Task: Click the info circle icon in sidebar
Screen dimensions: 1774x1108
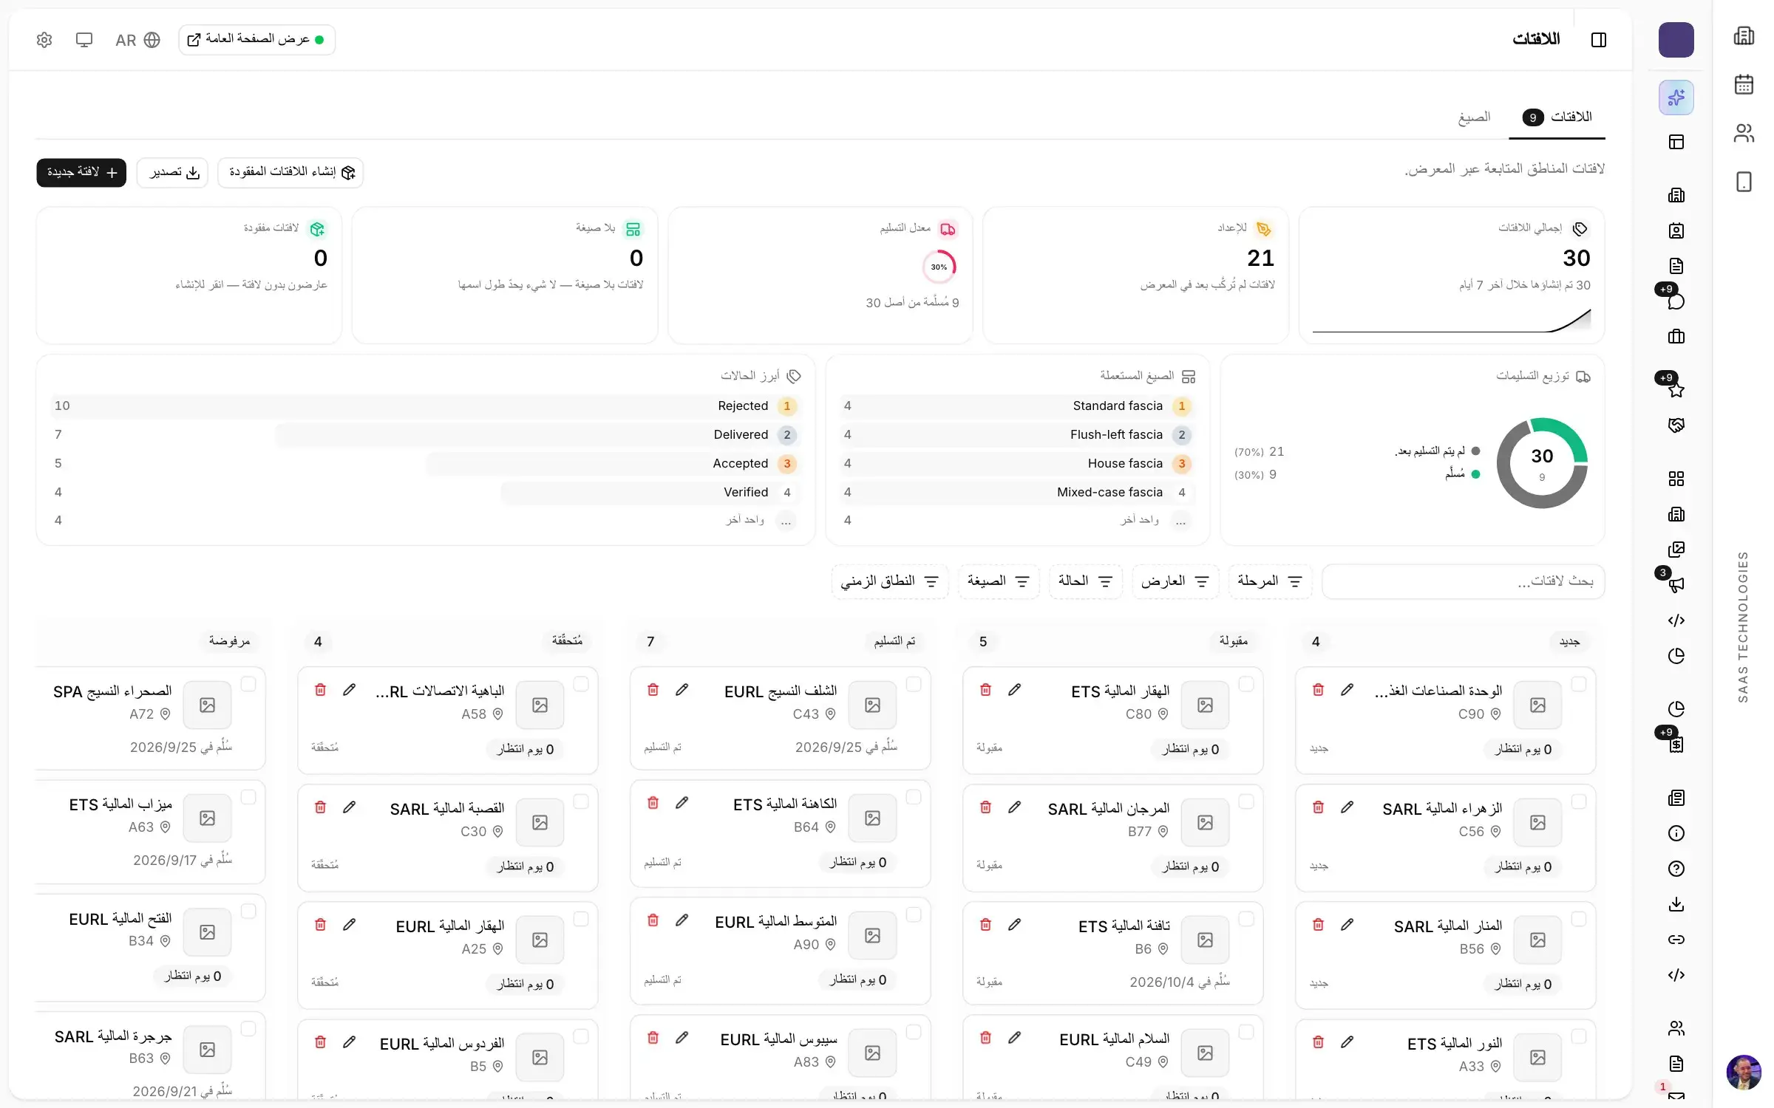Action: click(x=1676, y=833)
